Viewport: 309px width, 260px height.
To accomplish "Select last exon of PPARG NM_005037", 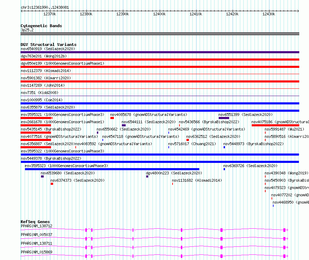I will 284,239.
